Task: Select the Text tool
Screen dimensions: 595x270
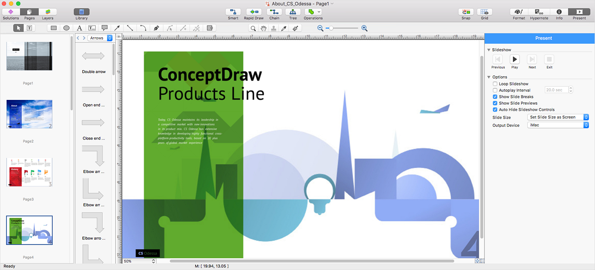Action: point(79,28)
